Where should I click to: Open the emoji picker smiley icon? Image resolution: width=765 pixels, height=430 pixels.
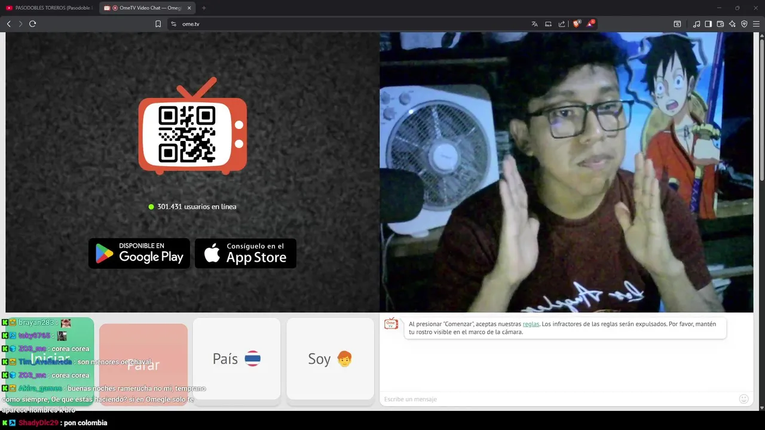point(744,399)
